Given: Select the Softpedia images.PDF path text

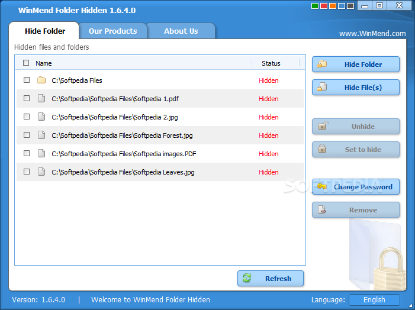Looking at the screenshot, I should coord(124,154).
